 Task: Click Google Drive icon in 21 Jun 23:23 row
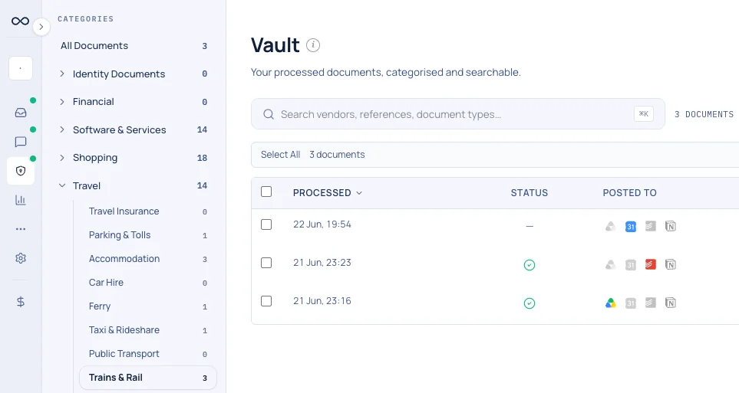tap(610, 265)
